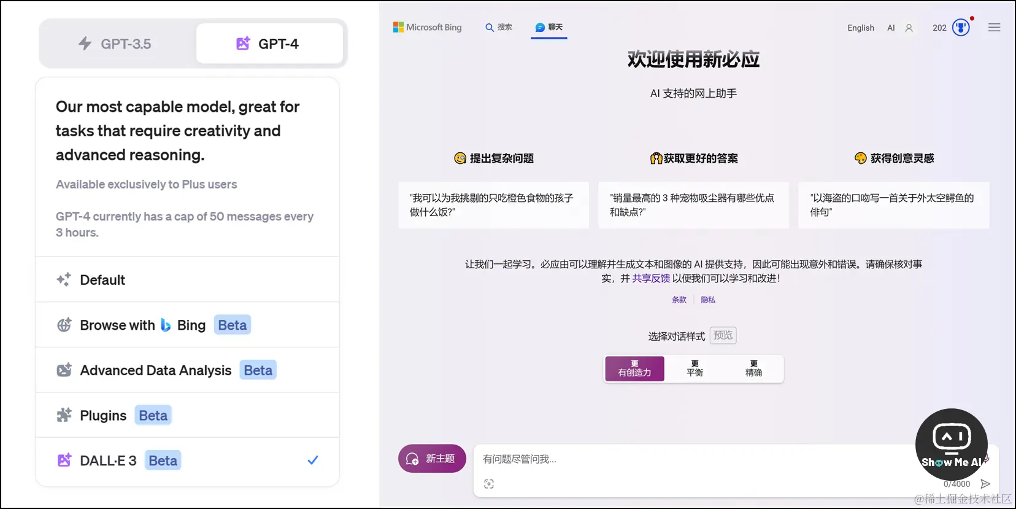
Task: Open the Bing hamburger menu
Action: [995, 28]
